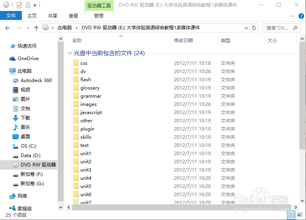The width and height of the screenshot is (306, 220).
Task: Switch to large thumbnails view icon
Action: pos(300,215)
